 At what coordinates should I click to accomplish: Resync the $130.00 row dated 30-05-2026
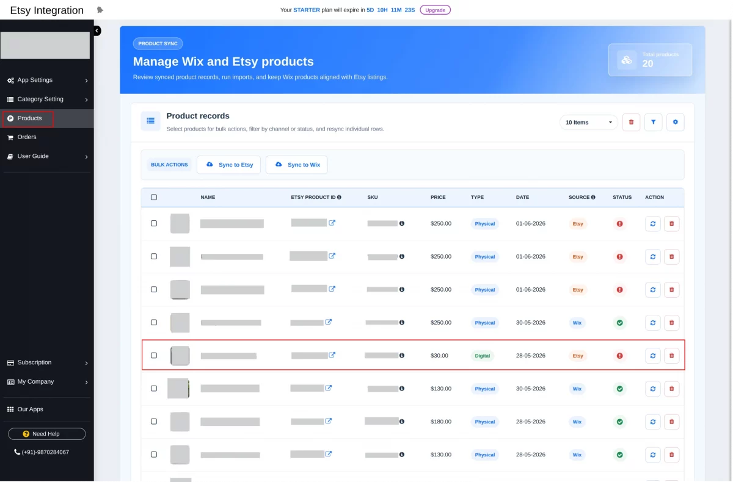[653, 389]
